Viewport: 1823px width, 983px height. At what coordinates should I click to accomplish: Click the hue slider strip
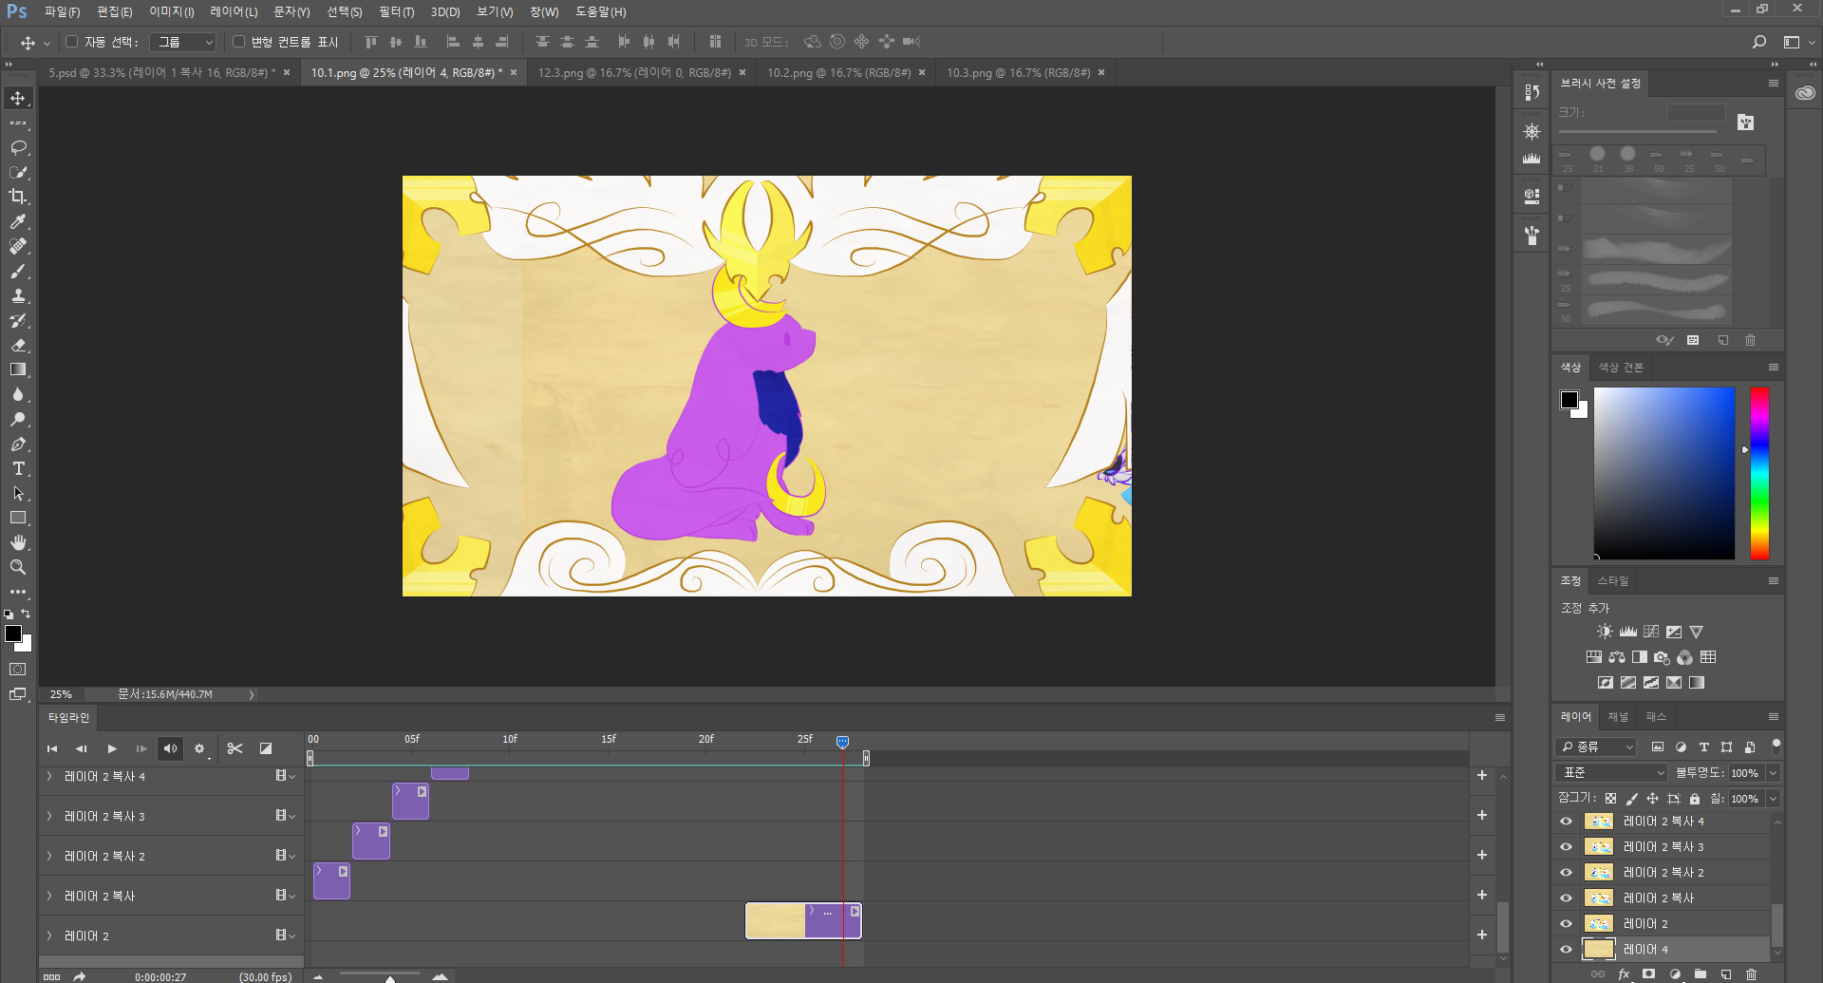(x=1759, y=473)
